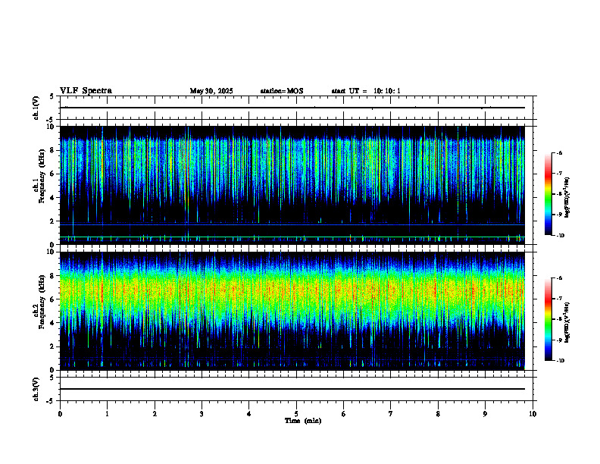Select the "ch.1(V)" axis label
The image size is (600, 464).
(x=36, y=108)
